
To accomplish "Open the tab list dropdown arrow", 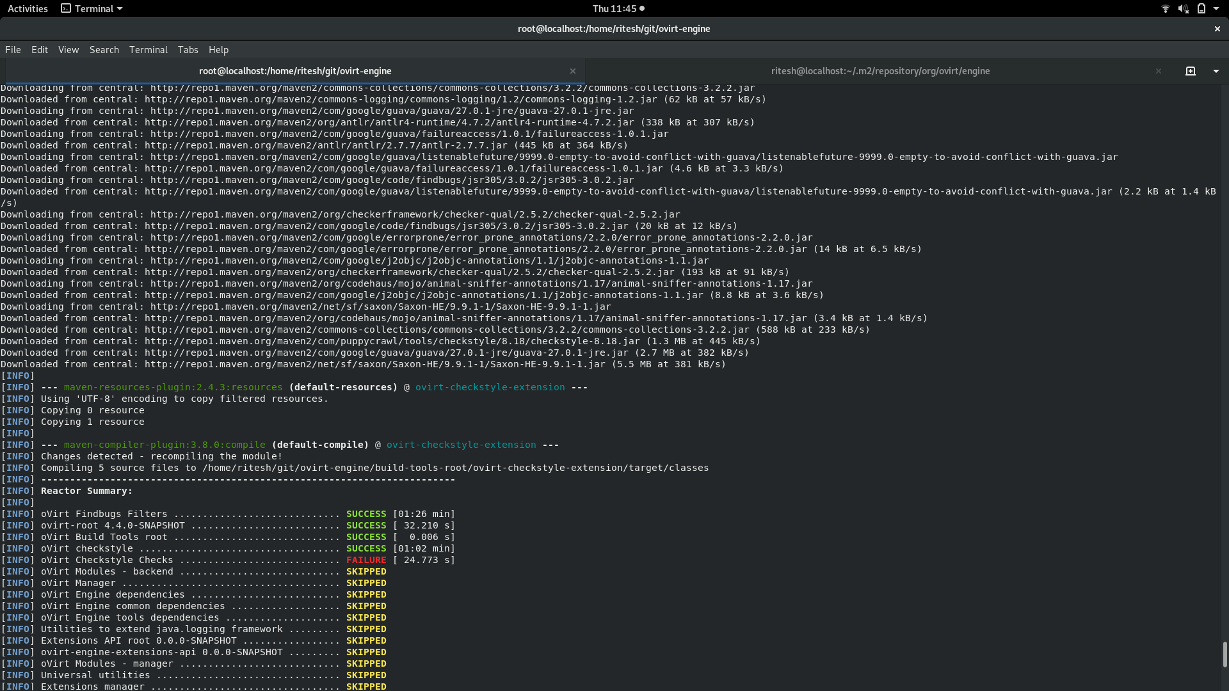I will click(x=1216, y=71).
